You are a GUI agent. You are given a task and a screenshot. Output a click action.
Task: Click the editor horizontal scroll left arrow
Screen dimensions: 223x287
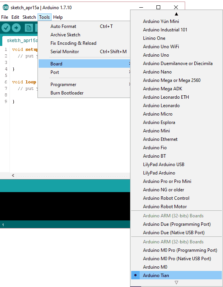pyautogui.click(x=13, y=175)
